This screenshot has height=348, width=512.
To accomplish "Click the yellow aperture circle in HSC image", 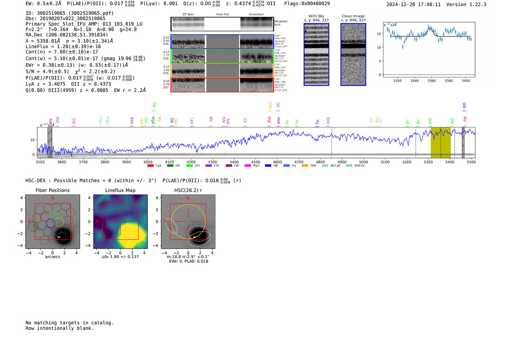I will [188, 222].
